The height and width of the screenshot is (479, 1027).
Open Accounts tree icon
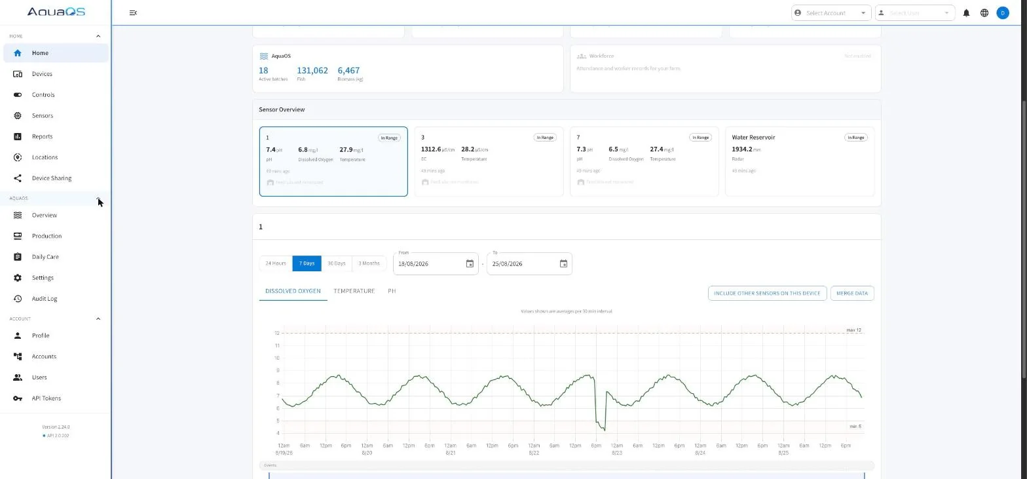[18, 356]
